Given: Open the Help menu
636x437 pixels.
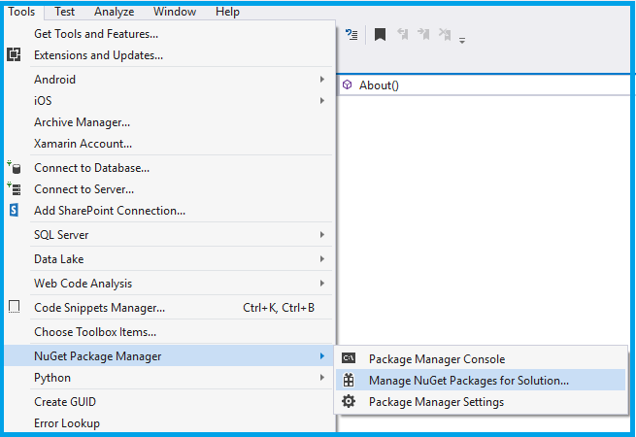Looking at the screenshot, I should [227, 12].
